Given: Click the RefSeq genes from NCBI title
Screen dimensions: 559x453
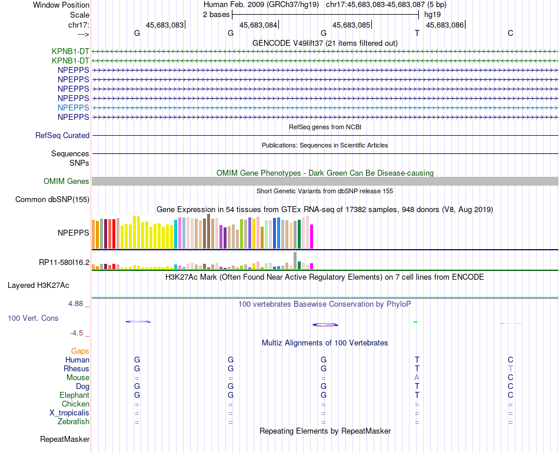Looking at the screenshot, I should pos(325,127).
